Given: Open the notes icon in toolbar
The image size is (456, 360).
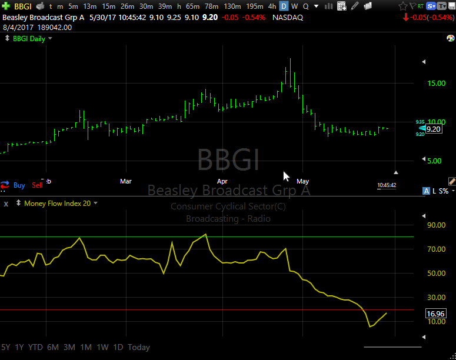Looking at the screenshot, I should 368,6.
